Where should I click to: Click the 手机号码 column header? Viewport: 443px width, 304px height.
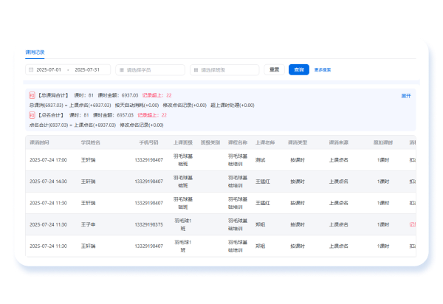point(148,142)
